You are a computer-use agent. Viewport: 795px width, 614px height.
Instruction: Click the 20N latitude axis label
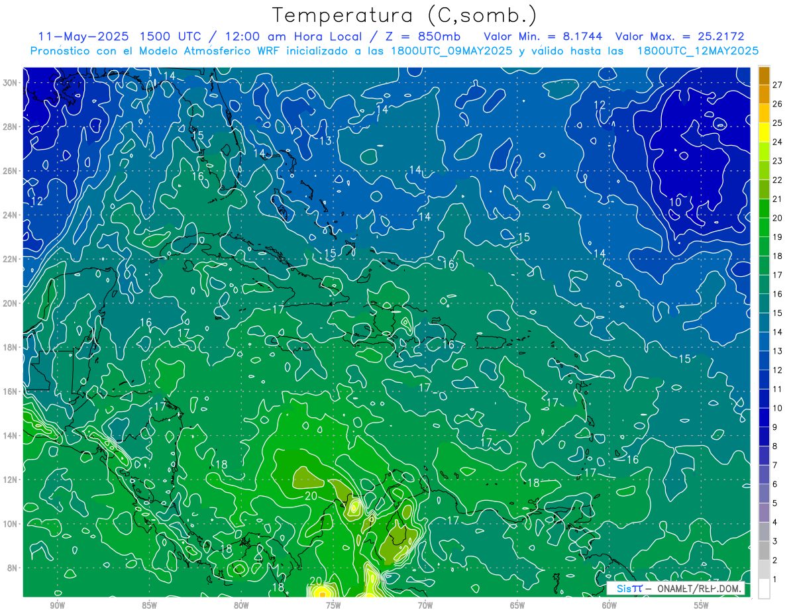11,303
